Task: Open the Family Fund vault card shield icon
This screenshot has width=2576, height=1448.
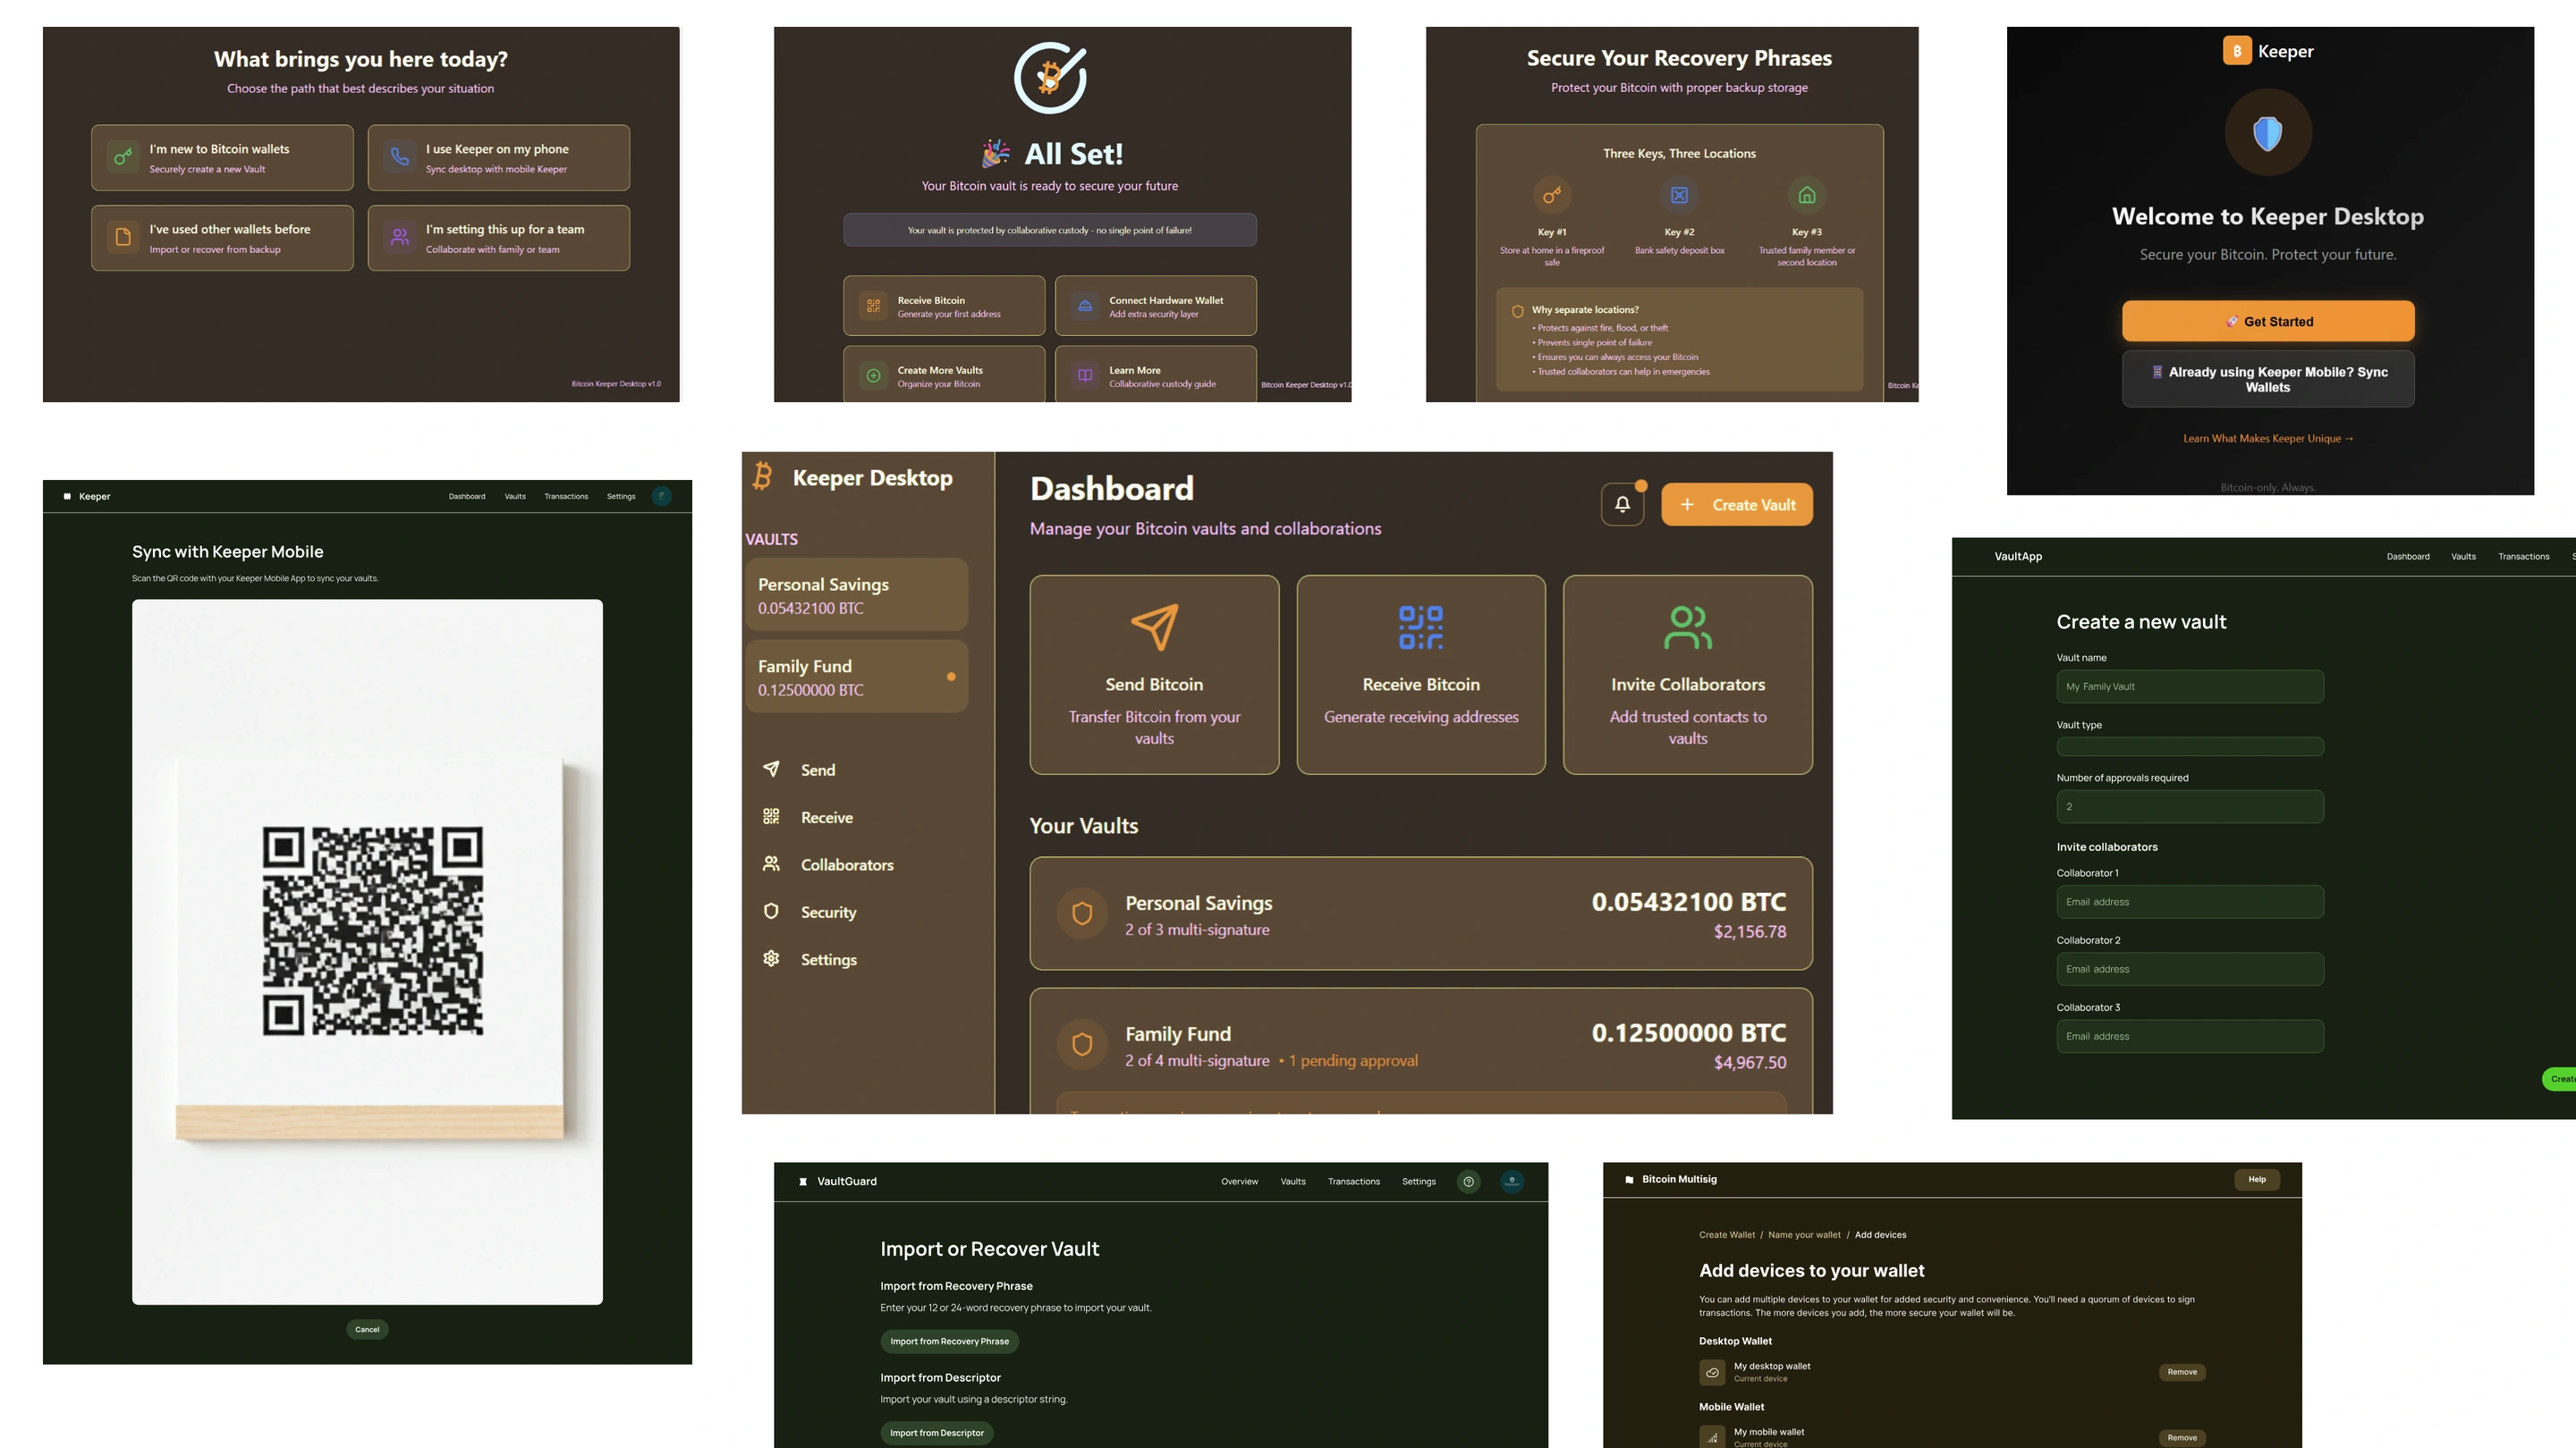Action: 1082,1044
